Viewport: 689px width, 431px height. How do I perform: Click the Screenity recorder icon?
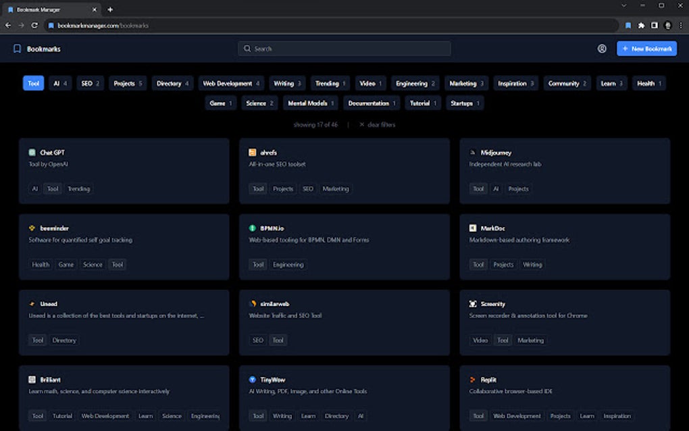(471, 303)
